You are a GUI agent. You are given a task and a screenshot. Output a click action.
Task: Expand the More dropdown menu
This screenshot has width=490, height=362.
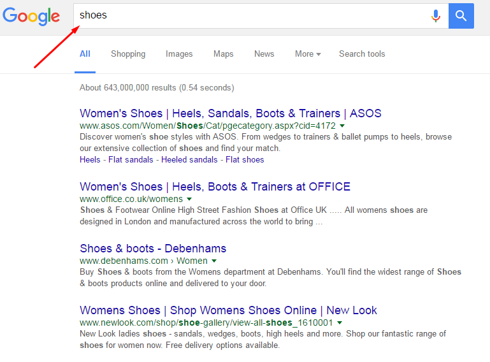pyautogui.click(x=308, y=54)
